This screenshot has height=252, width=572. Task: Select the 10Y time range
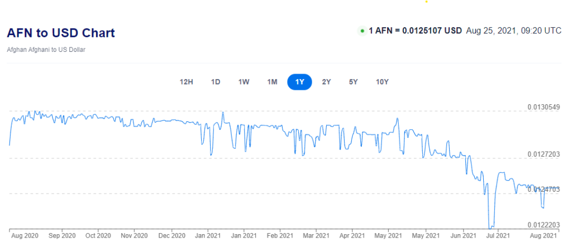point(382,82)
